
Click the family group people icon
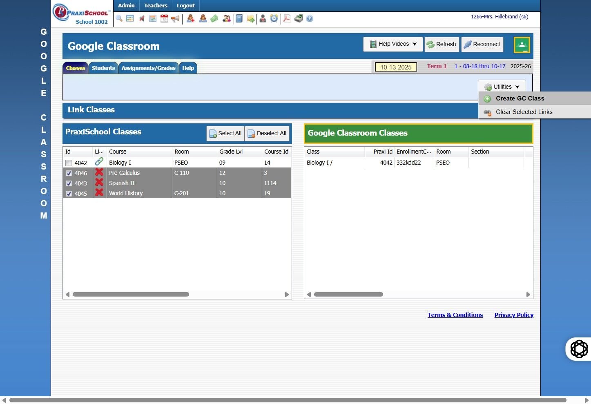227,18
